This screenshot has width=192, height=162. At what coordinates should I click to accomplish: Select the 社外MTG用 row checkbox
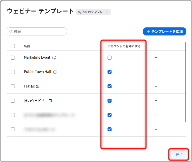pos(13,86)
